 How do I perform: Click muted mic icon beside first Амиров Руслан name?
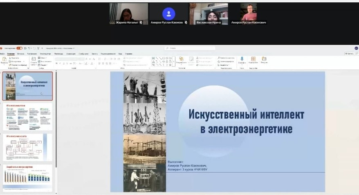(x=186, y=22)
